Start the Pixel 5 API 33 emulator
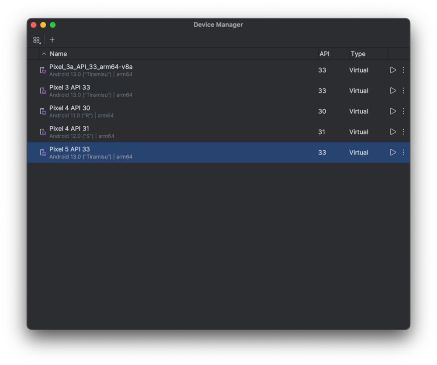437x365 pixels. point(393,152)
